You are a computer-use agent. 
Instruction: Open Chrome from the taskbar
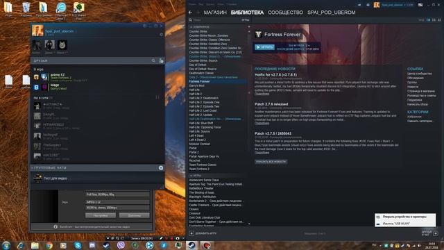pyautogui.click(x=49, y=245)
